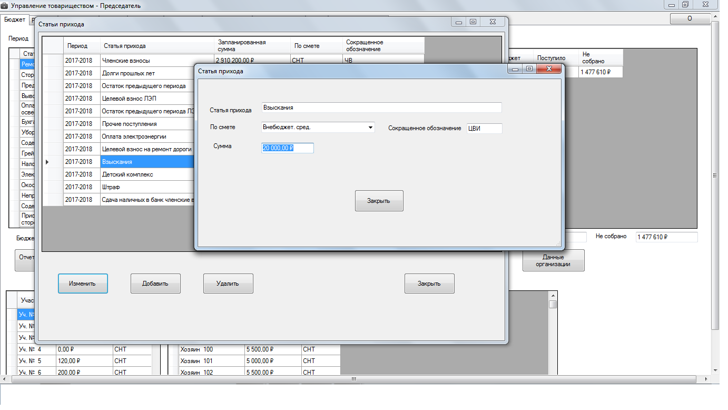Open Данные организации
Image resolution: width=728 pixels, height=410 pixels.
[553, 260]
